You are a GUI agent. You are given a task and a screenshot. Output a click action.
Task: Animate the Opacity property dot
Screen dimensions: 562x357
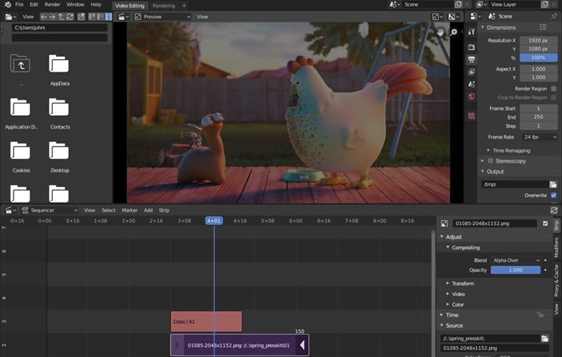pos(545,270)
